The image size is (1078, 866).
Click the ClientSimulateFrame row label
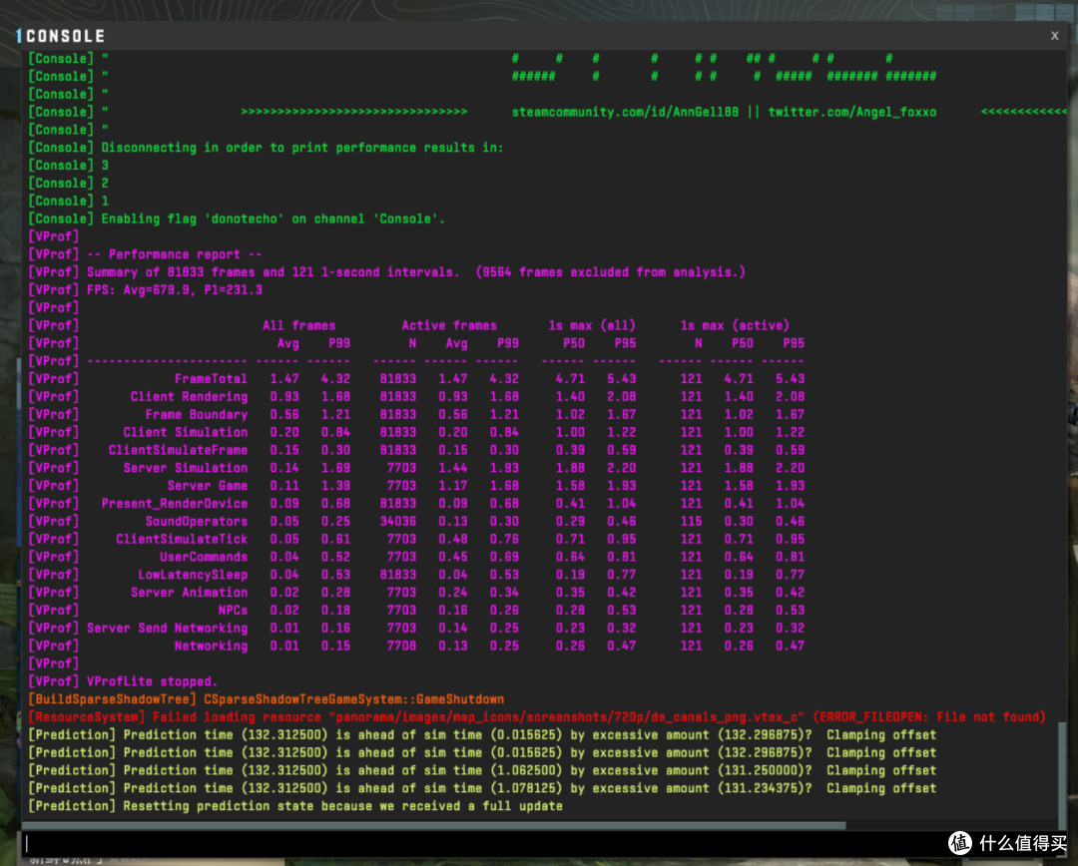[178, 450]
